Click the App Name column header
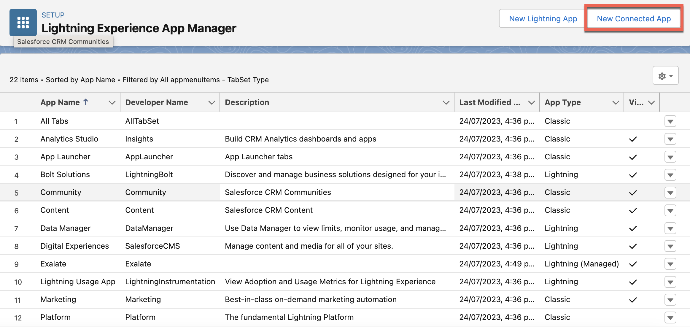 tap(60, 102)
